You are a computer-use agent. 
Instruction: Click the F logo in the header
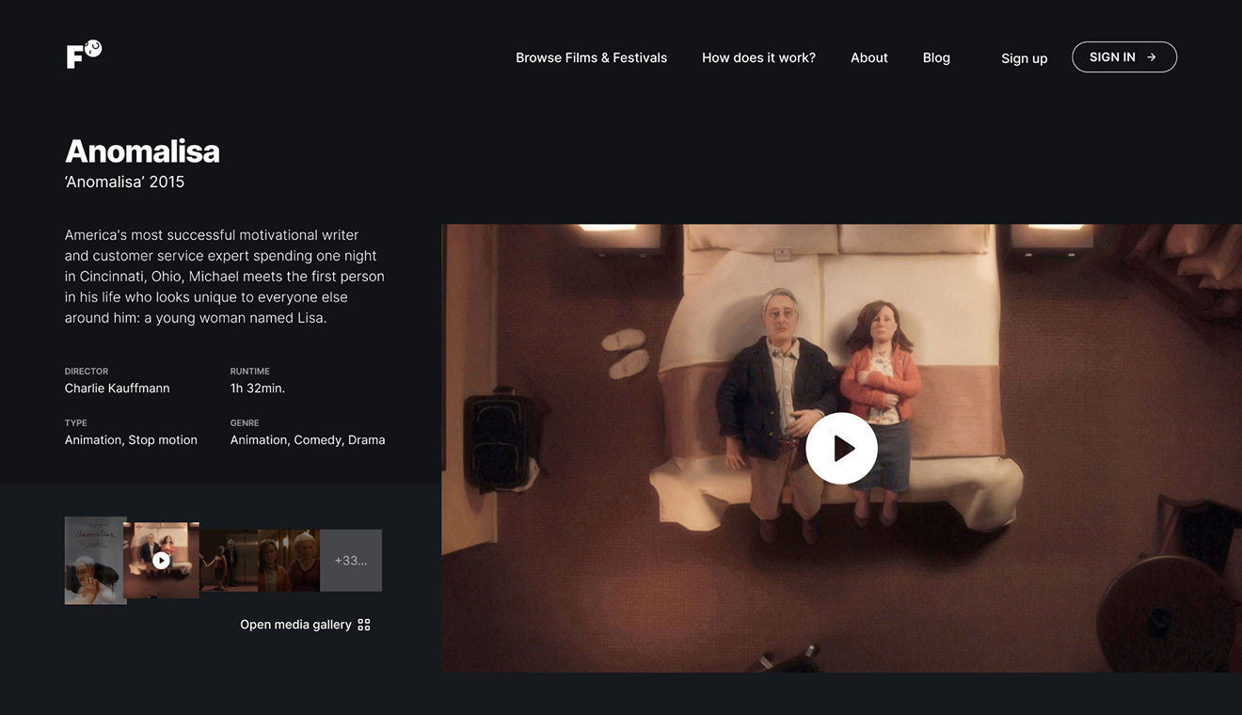click(x=83, y=55)
